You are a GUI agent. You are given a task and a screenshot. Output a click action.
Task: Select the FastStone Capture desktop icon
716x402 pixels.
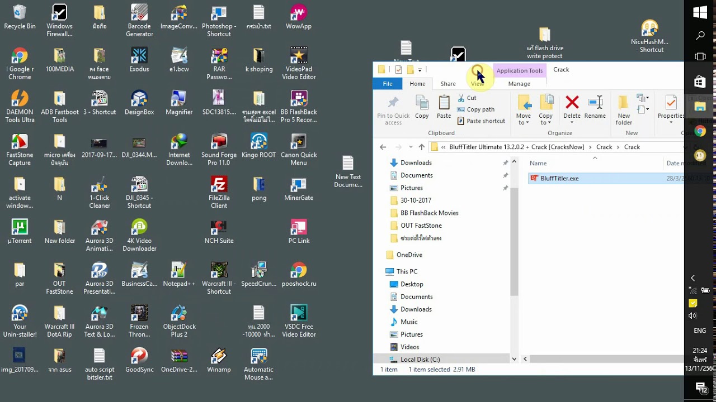20,150
